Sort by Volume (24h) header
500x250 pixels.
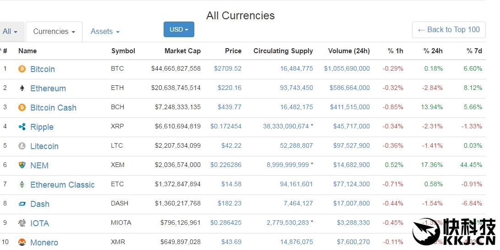click(349, 51)
